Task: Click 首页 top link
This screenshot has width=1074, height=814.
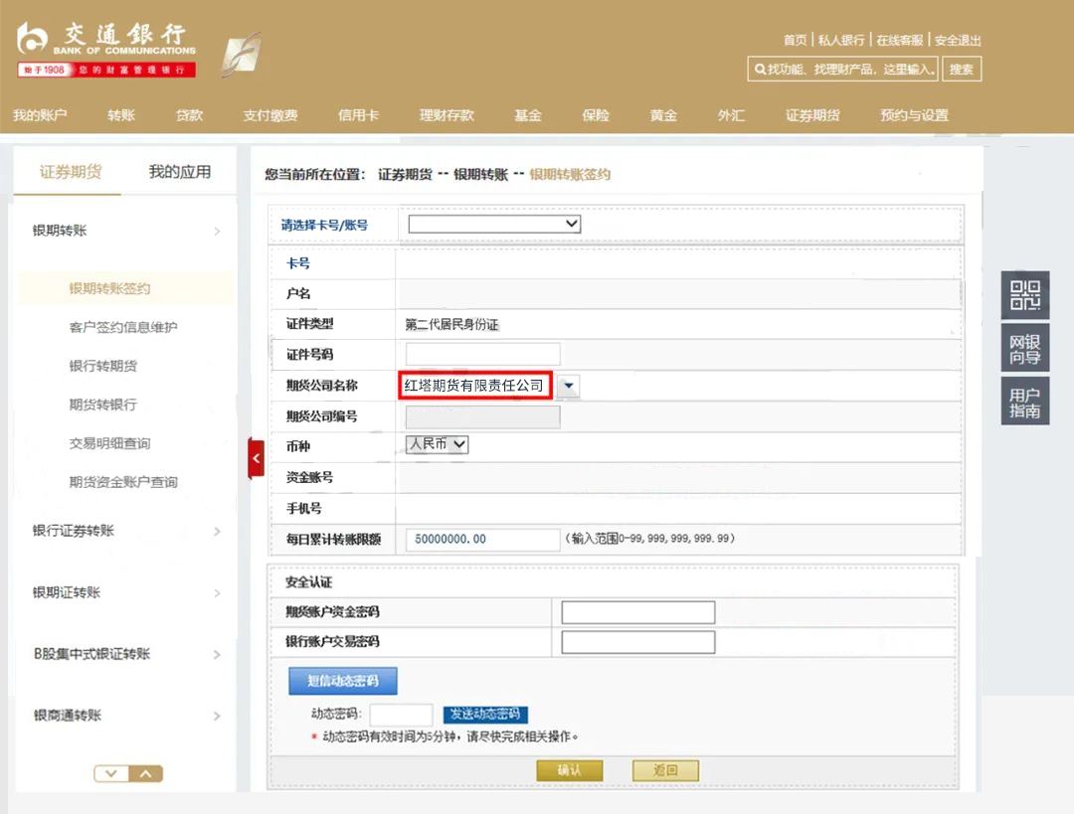Action: (x=796, y=41)
